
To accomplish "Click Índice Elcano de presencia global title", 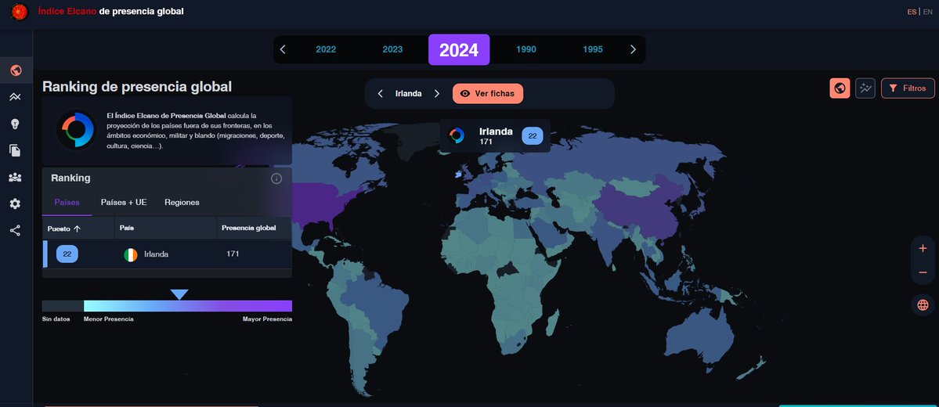I will pyautogui.click(x=110, y=12).
